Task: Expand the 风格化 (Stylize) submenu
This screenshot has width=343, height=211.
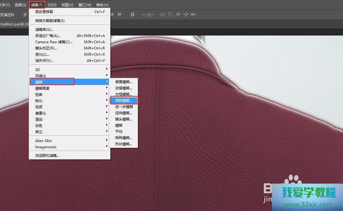Action: coord(40,76)
